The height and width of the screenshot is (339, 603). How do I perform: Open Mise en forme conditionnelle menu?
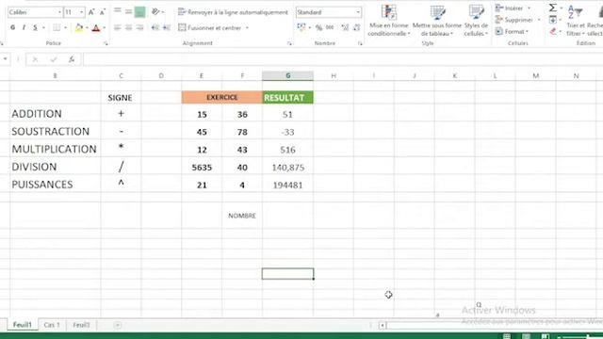pyautogui.click(x=389, y=20)
